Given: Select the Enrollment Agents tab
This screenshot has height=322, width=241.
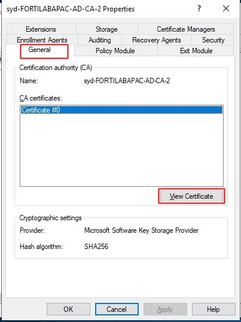Looking at the screenshot, I should click(42, 40).
